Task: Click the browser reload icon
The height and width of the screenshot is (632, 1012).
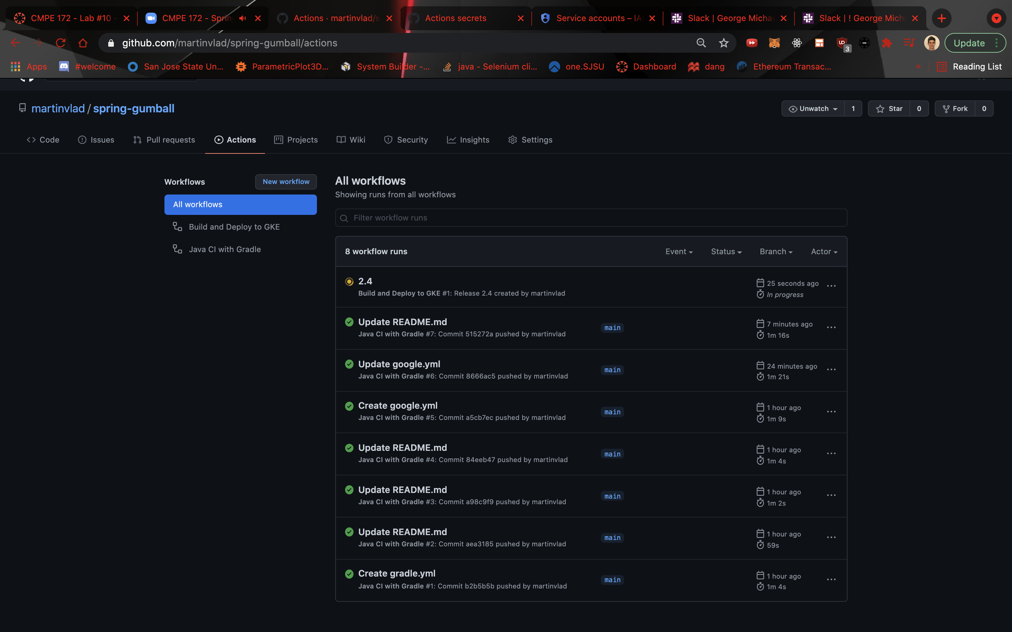Action: 60,42
